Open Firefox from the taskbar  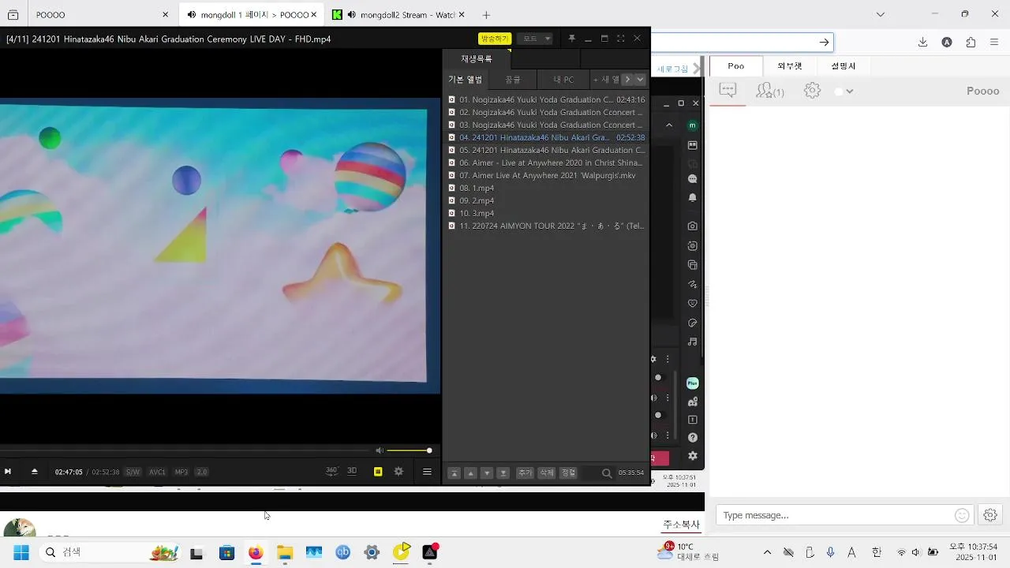[x=256, y=552]
